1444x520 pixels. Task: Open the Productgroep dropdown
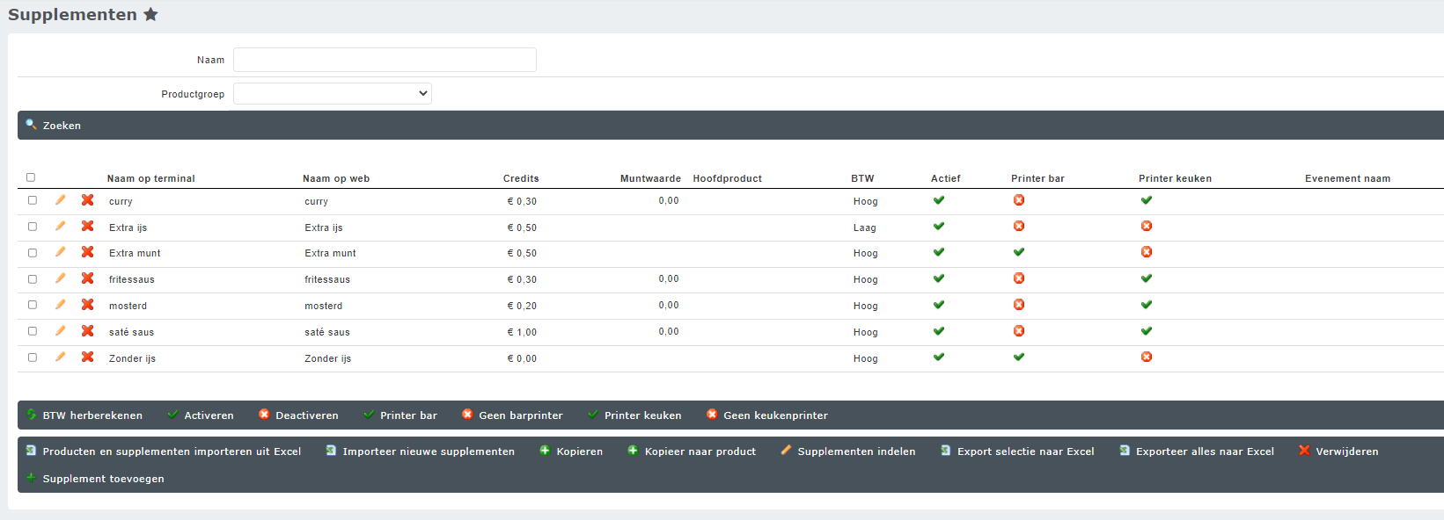click(x=332, y=93)
